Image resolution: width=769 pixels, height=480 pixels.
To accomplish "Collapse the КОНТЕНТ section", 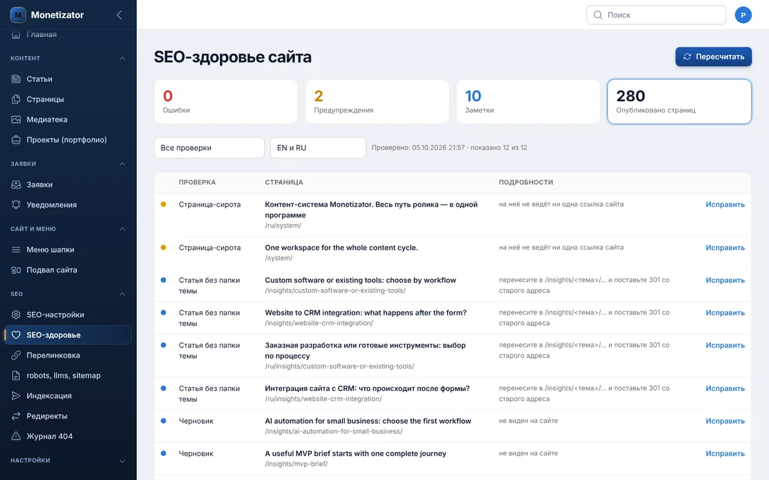I will tap(122, 58).
